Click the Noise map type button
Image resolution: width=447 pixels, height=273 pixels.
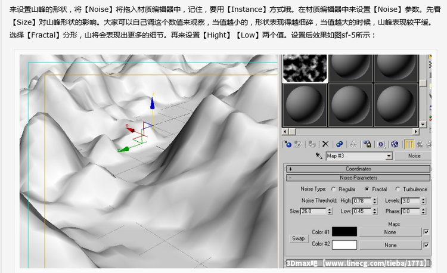pyautogui.click(x=414, y=156)
